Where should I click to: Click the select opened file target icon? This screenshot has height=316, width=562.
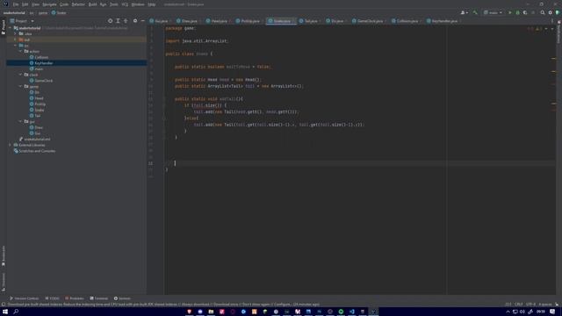pyautogui.click(x=110, y=21)
